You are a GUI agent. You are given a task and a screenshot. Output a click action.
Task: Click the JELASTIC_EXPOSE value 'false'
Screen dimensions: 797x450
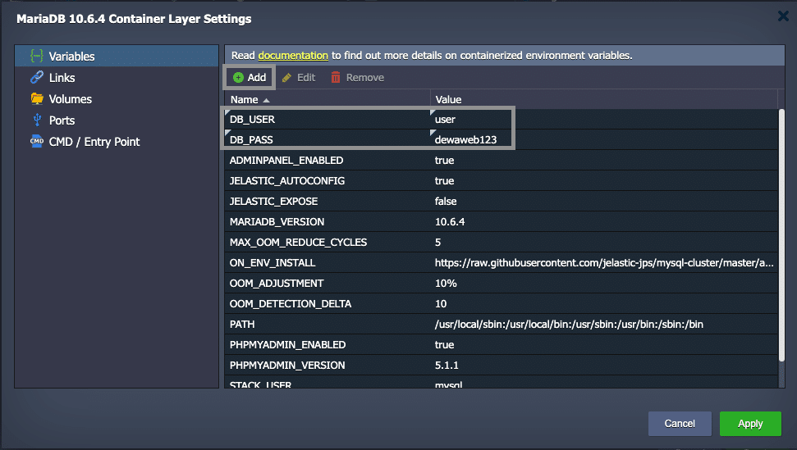(446, 202)
